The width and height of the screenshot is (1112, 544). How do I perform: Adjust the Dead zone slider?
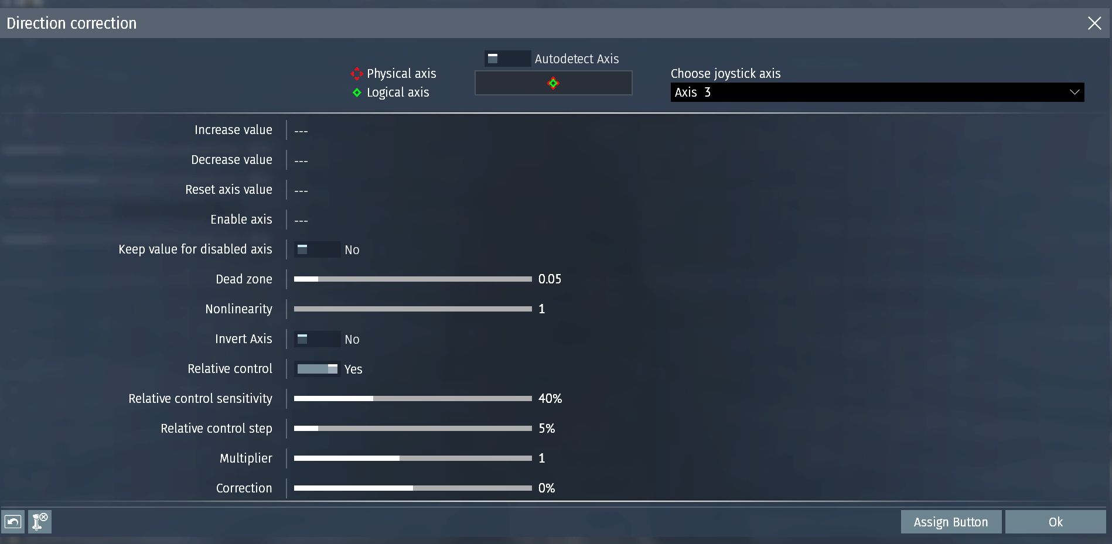412,279
